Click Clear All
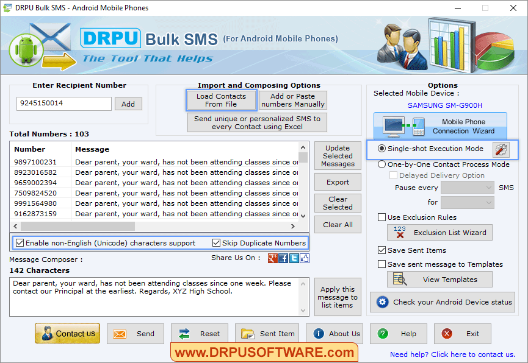Screen dimensions: 528x363 click(x=338, y=225)
